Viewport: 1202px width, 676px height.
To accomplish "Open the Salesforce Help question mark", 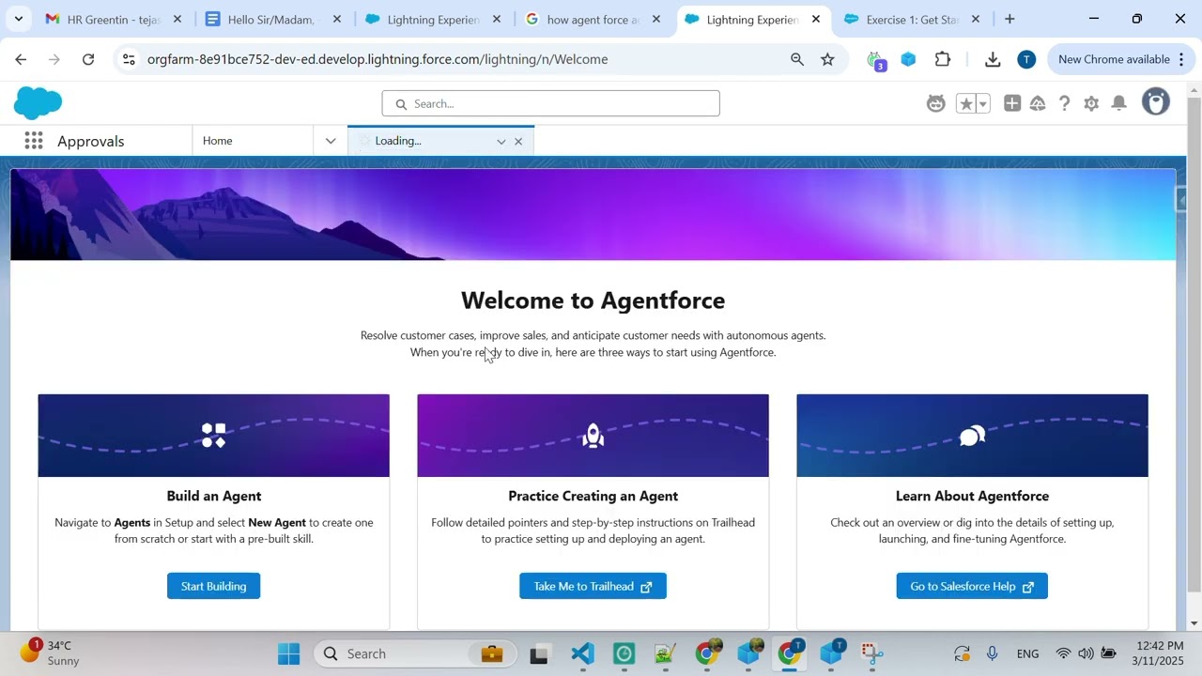I will [1064, 103].
